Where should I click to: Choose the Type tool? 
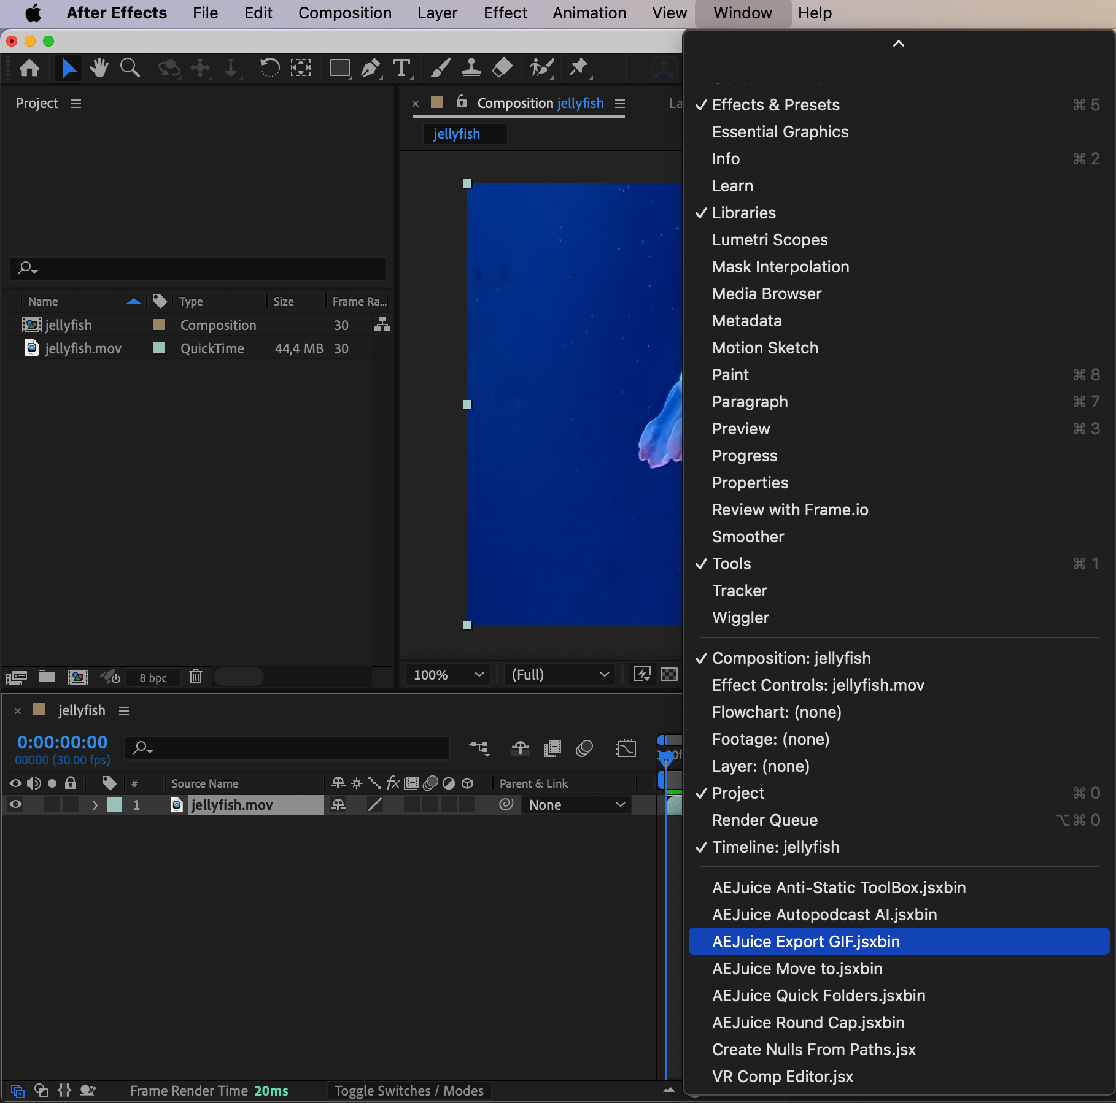pos(401,67)
